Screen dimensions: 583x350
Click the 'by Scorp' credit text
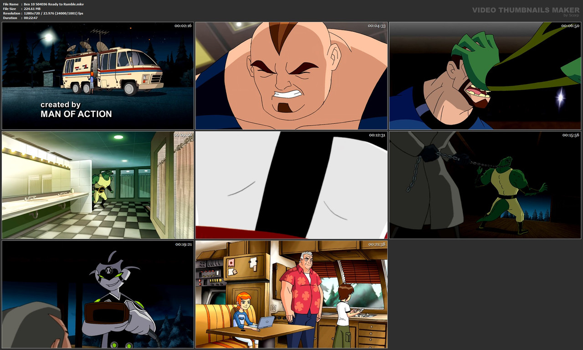coord(570,14)
